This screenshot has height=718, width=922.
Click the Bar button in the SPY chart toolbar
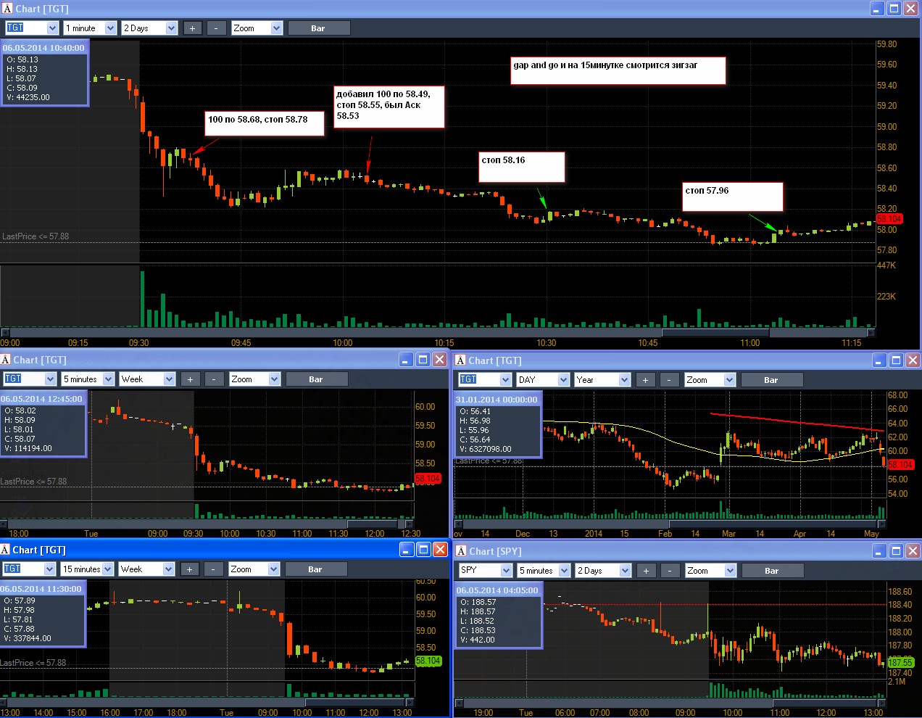pos(772,571)
